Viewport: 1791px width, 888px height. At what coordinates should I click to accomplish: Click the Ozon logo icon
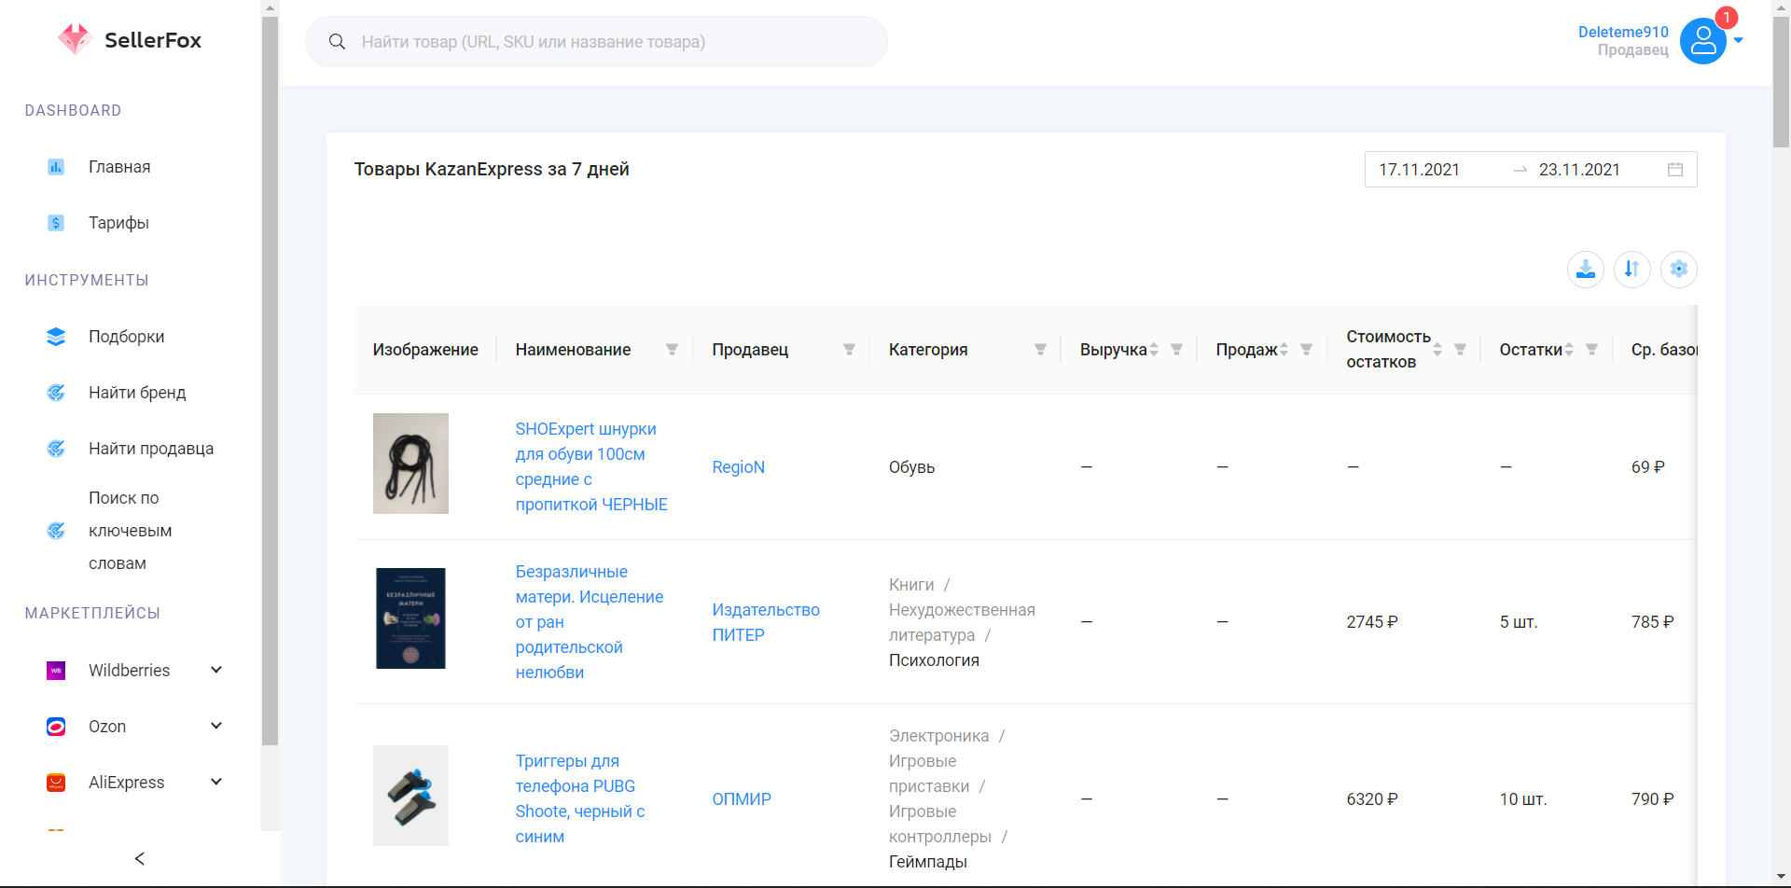tap(56, 727)
